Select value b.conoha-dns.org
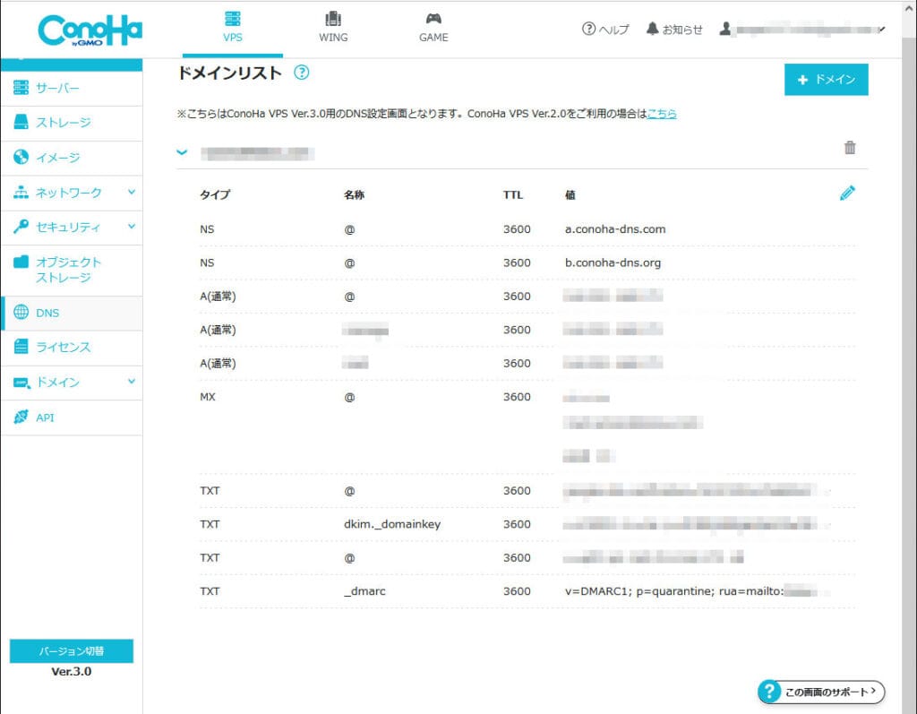This screenshot has height=714, width=917. pyautogui.click(x=613, y=262)
